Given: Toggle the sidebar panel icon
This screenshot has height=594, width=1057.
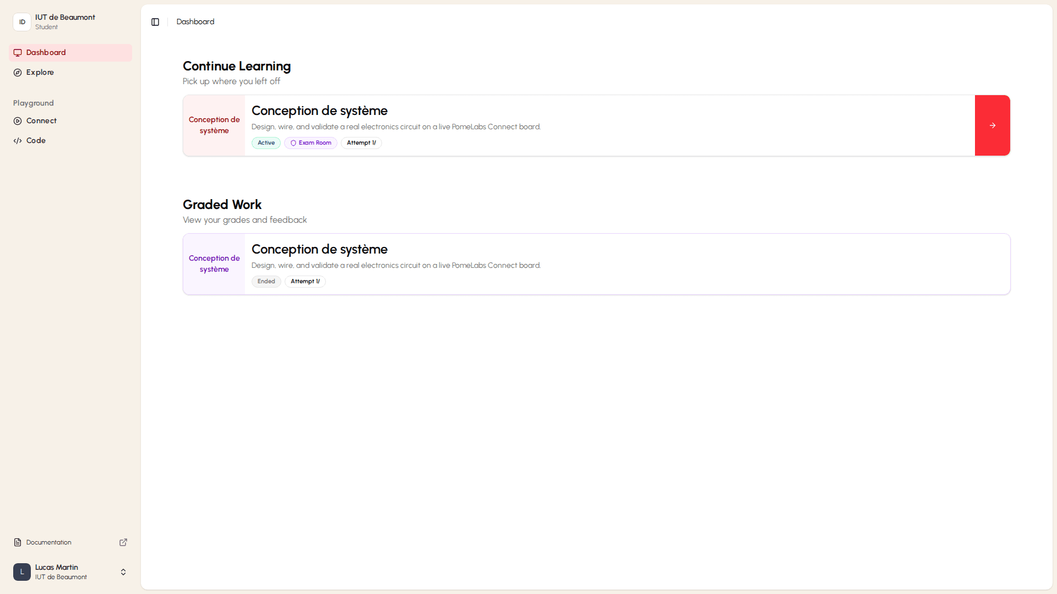Looking at the screenshot, I should [x=155, y=22].
